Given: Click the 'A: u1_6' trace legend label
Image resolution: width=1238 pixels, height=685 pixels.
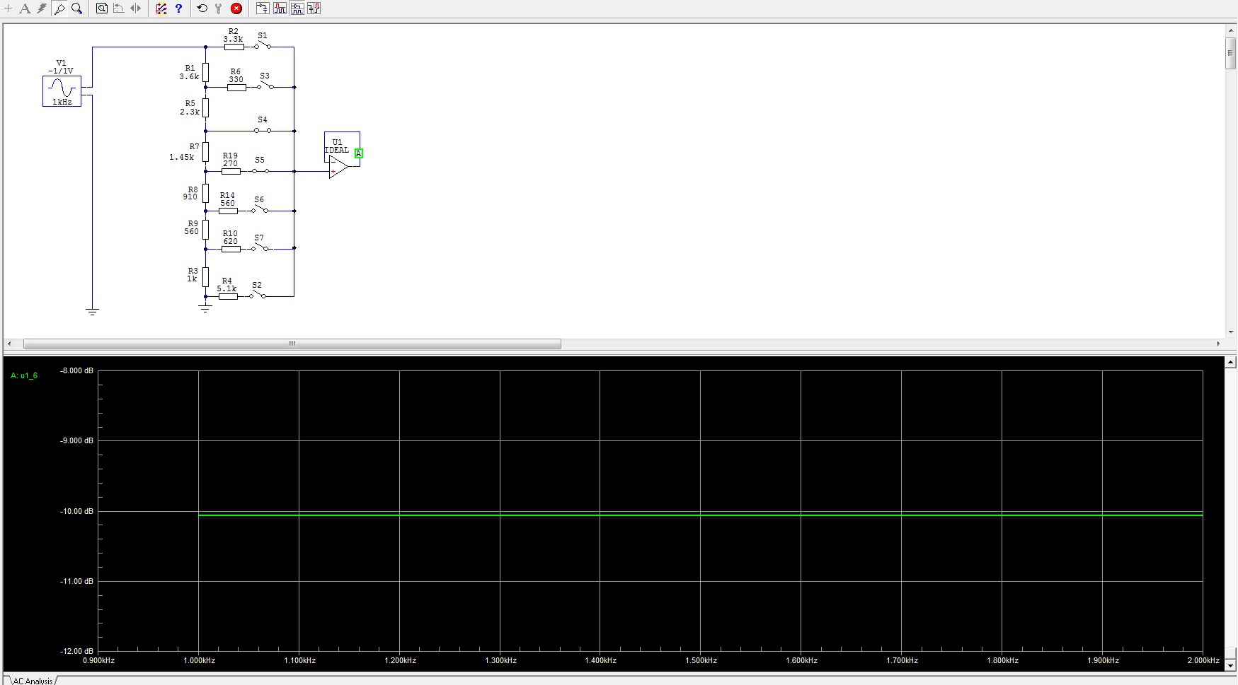Looking at the screenshot, I should tap(24, 375).
